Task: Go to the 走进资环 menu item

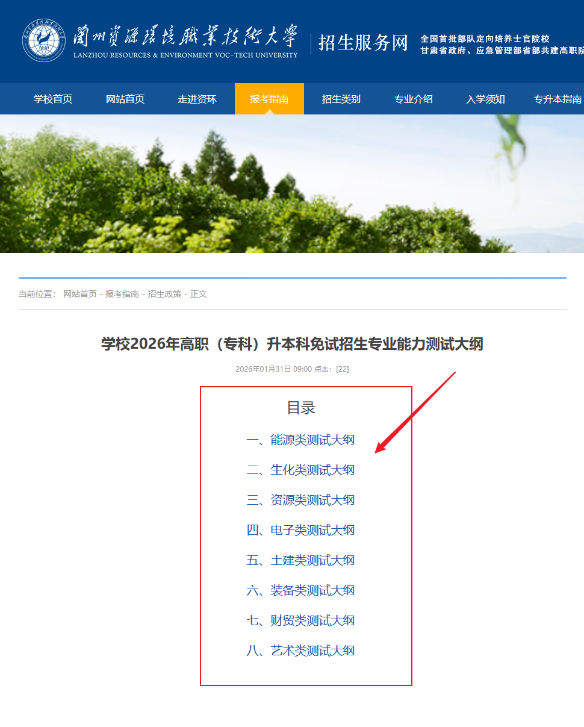Action: click(x=197, y=99)
